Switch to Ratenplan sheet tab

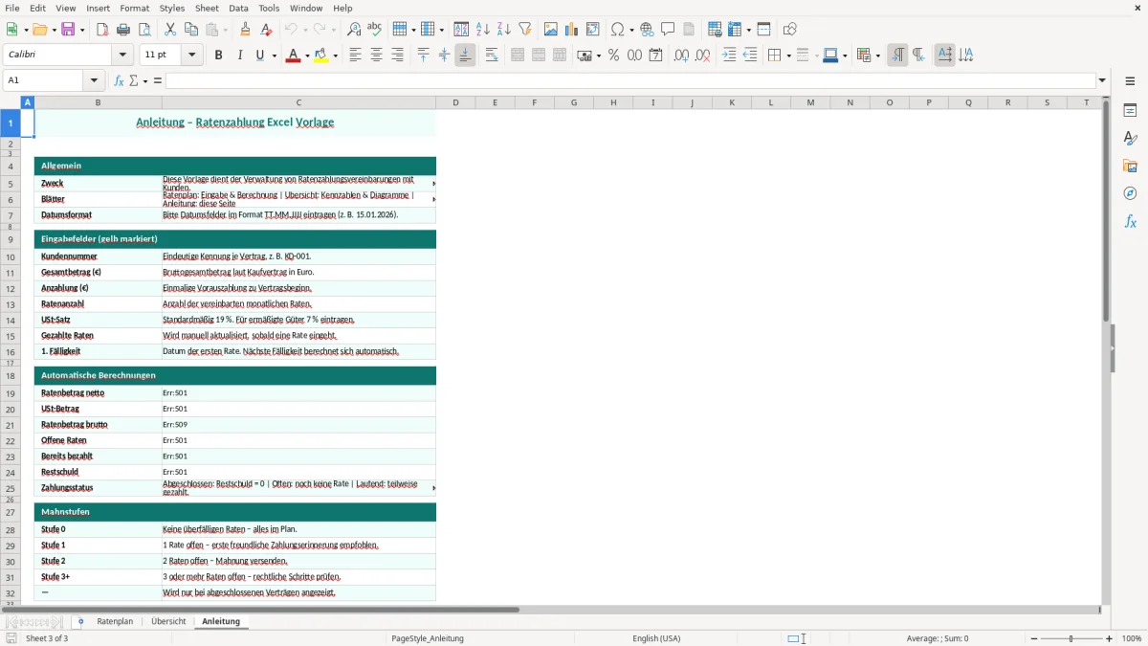(x=115, y=621)
